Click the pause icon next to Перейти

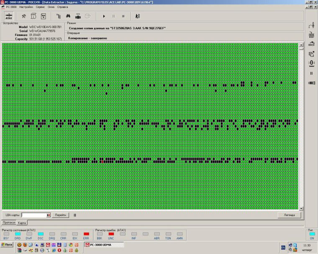tap(75, 215)
